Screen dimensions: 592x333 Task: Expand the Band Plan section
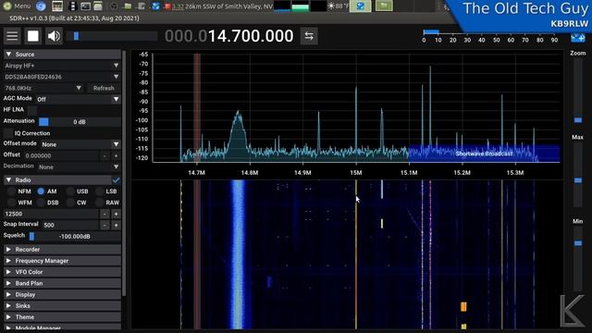[62, 283]
